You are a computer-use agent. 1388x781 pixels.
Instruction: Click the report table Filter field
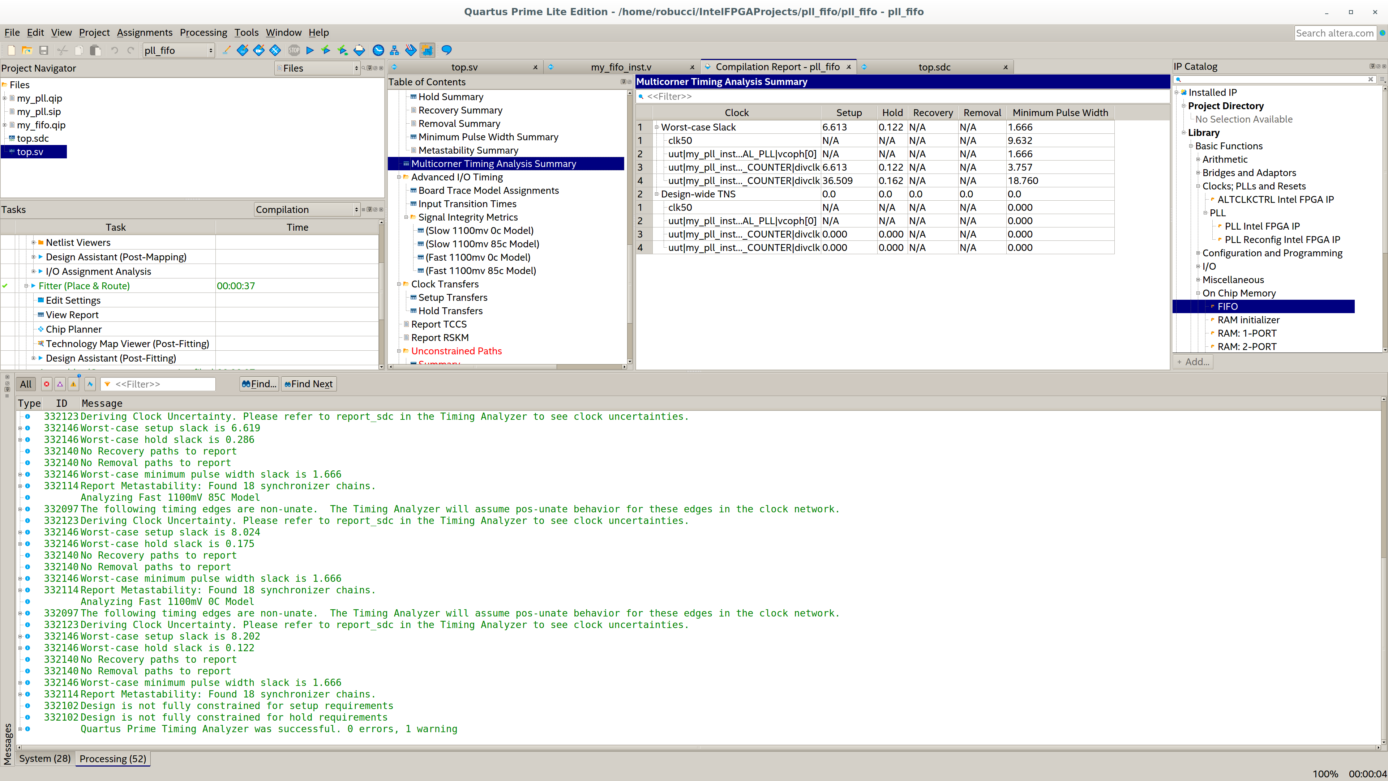point(903,97)
